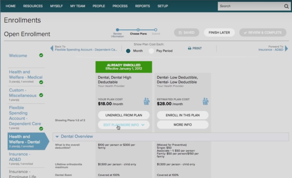292x178 pixels.
Task: Open the Edit Plan/More Info dropdown
Action: click(x=123, y=125)
